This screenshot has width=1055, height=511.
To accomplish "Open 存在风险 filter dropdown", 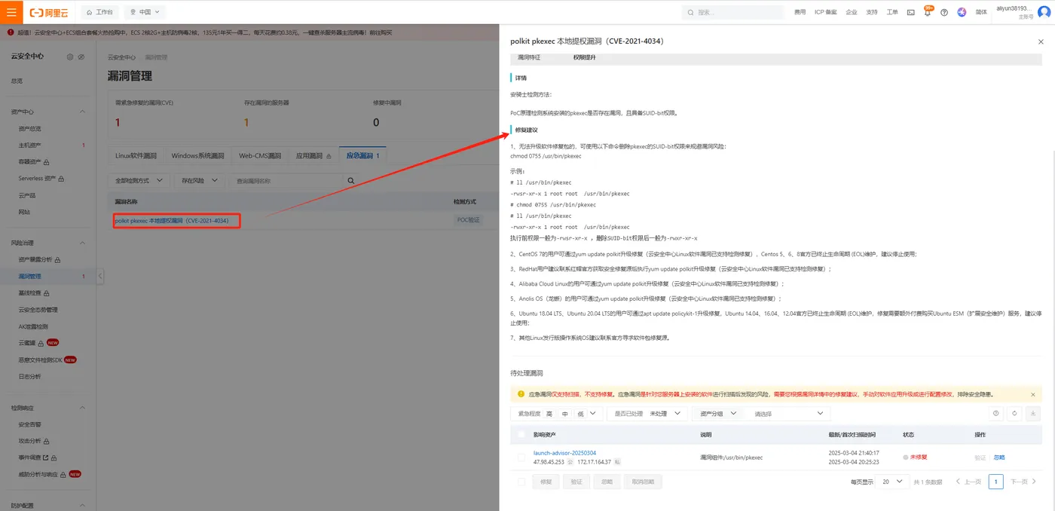I will click(x=200, y=181).
